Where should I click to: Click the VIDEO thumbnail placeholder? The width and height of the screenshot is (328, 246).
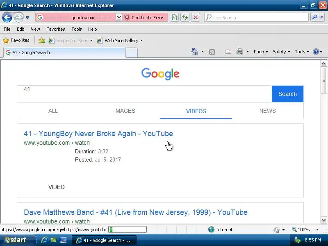point(57,187)
